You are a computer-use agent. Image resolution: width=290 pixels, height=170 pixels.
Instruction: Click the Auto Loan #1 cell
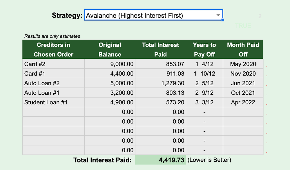(53, 93)
